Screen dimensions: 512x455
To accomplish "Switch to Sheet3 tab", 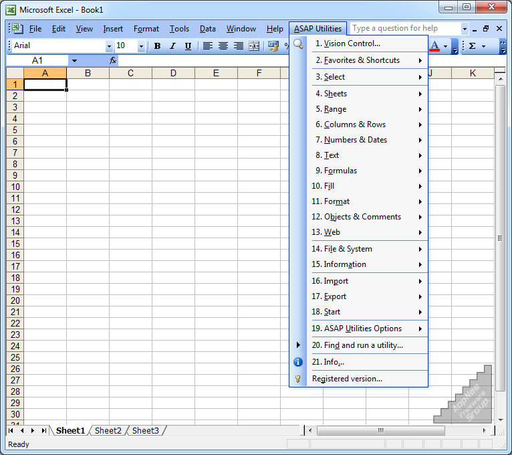I will 146,431.
